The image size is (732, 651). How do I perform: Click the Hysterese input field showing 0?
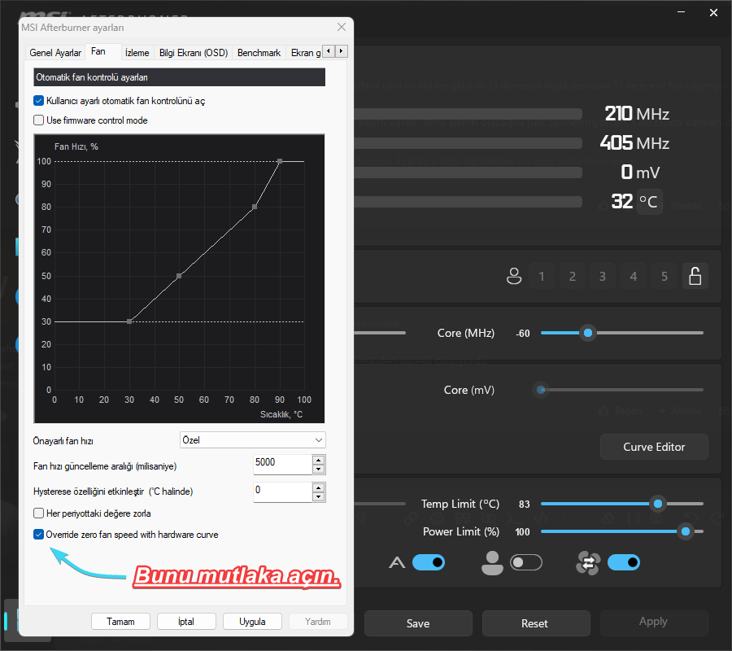click(282, 492)
